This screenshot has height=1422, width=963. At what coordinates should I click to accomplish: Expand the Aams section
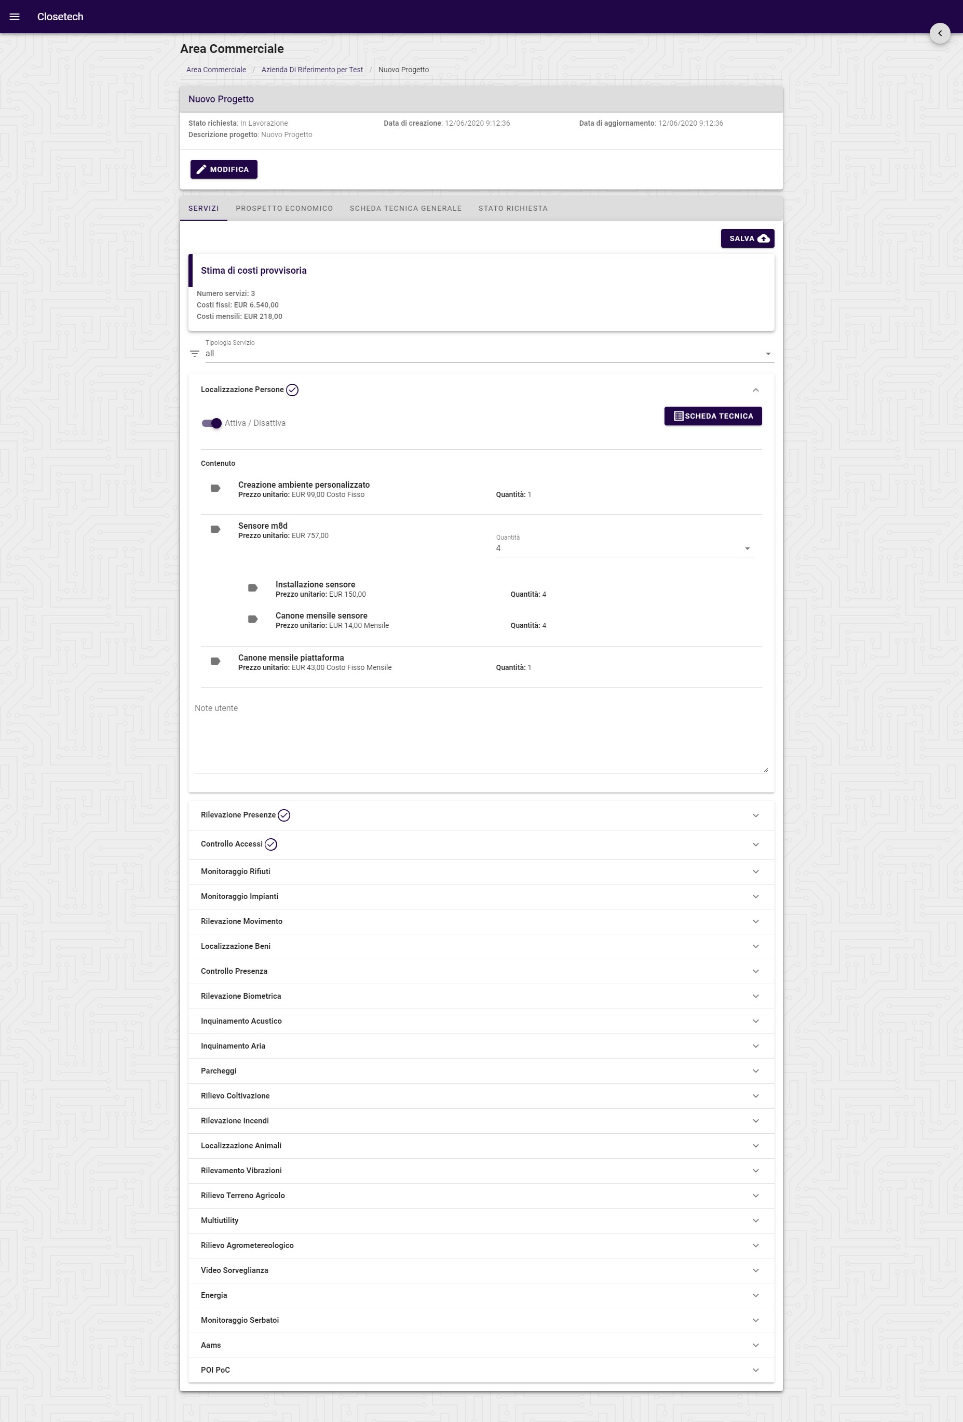[x=481, y=1346]
